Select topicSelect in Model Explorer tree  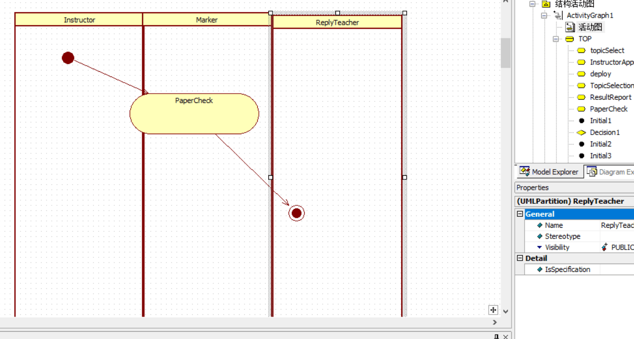click(x=607, y=50)
